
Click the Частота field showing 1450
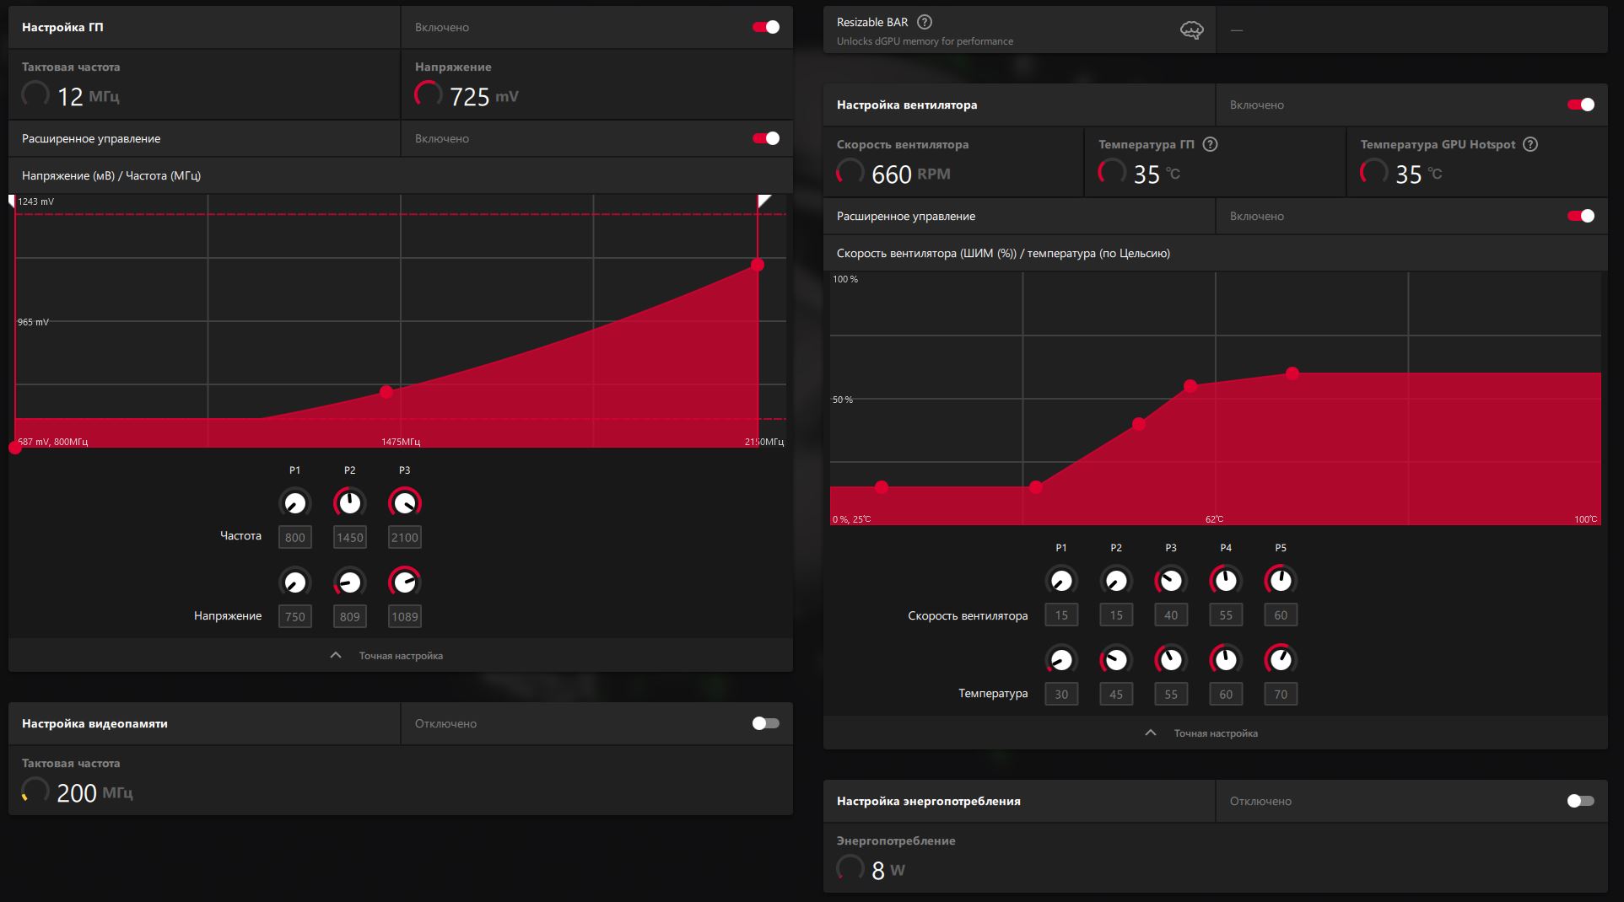349,537
